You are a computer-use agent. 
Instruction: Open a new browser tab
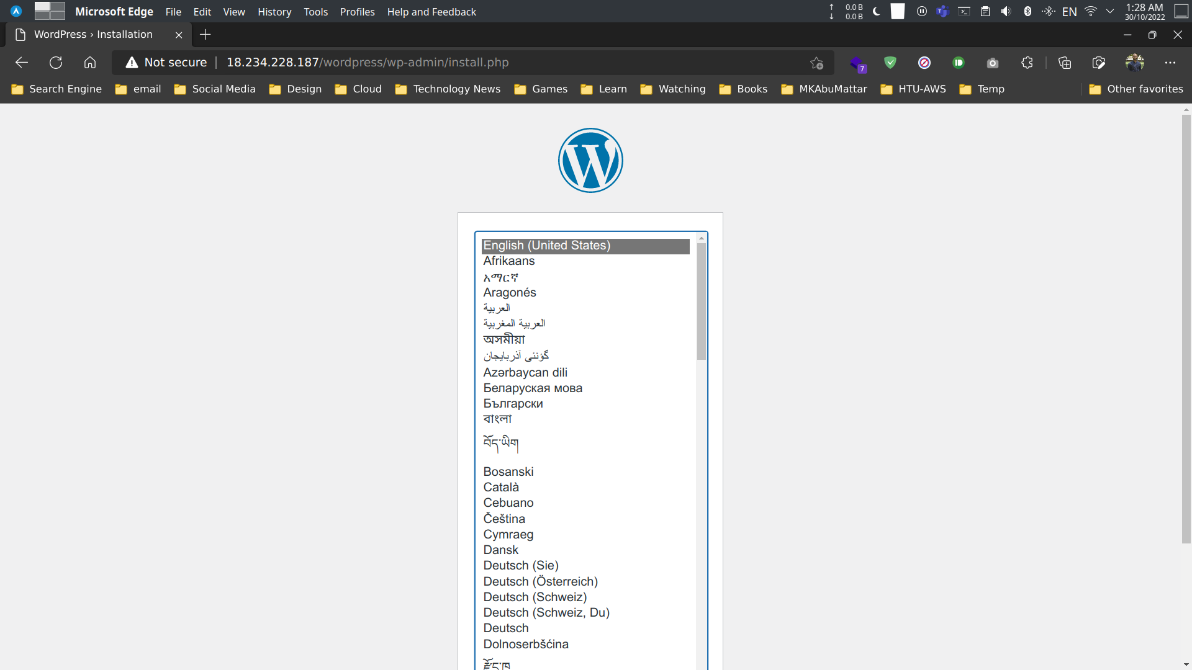point(205,35)
